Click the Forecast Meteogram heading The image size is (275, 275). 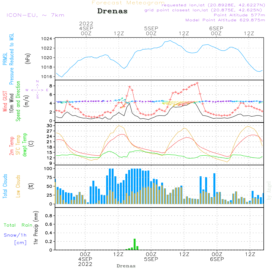tap(128, 3)
